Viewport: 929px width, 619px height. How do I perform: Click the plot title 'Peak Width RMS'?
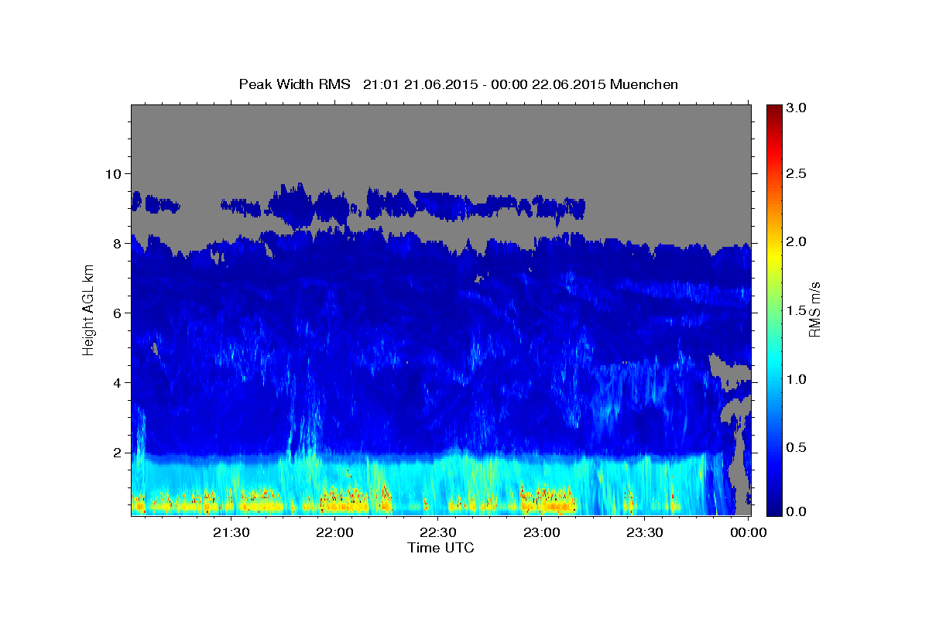295,84
